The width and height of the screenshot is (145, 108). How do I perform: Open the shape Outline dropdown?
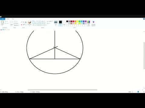pyautogui.click(x=50, y=21)
